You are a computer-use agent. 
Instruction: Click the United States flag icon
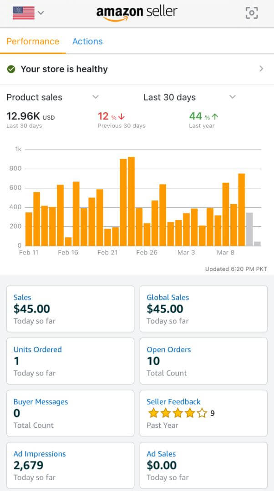pyautogui.click(x=24, y=13)
